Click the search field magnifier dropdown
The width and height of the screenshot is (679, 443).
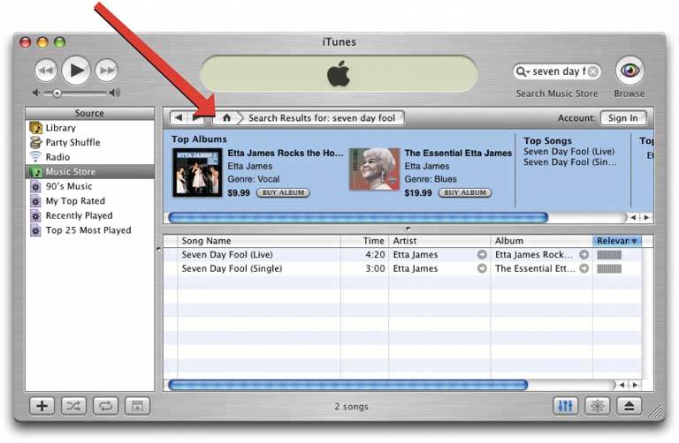click(x=523, y=71)
